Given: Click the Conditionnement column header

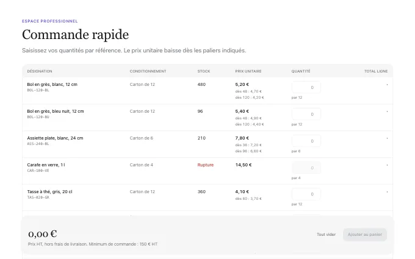Looking at the screenshot, I should 148,71.
